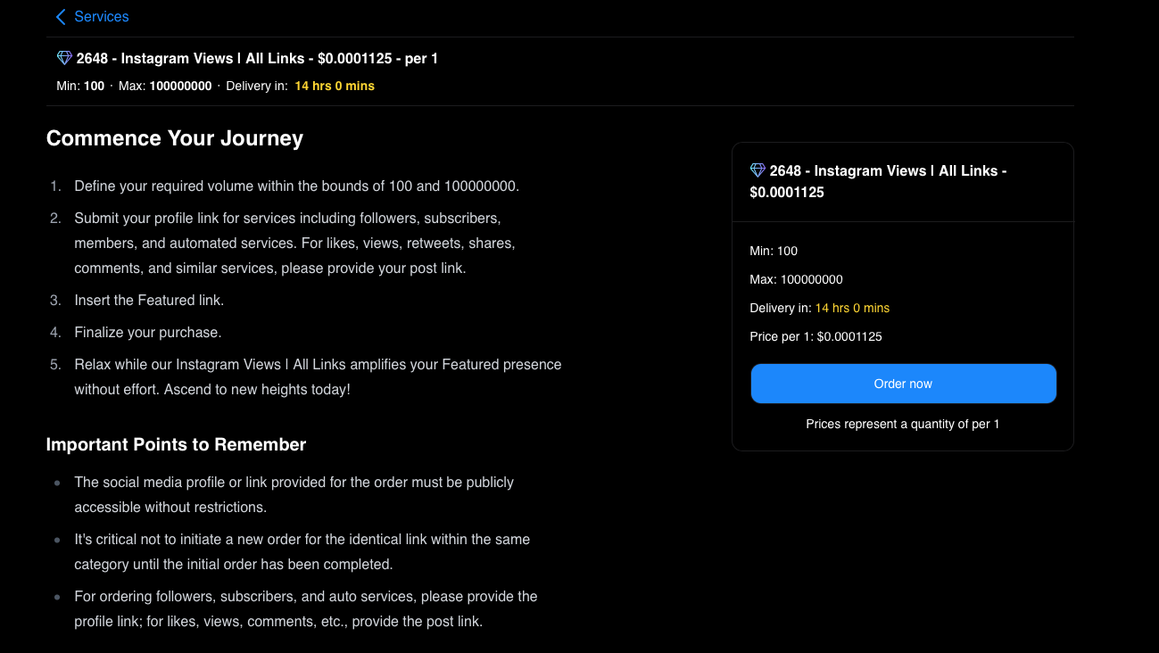1159x653 pixels.
Task: Click the 'Commence Your Journey' heading
Action: coord(175,138)
